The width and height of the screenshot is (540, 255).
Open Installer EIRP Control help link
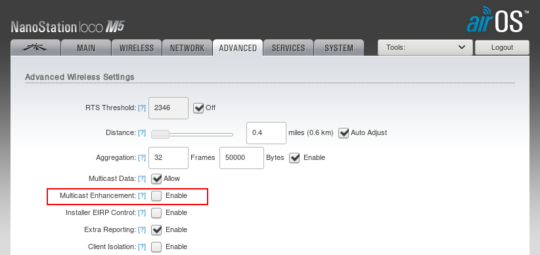click(142, 213)
